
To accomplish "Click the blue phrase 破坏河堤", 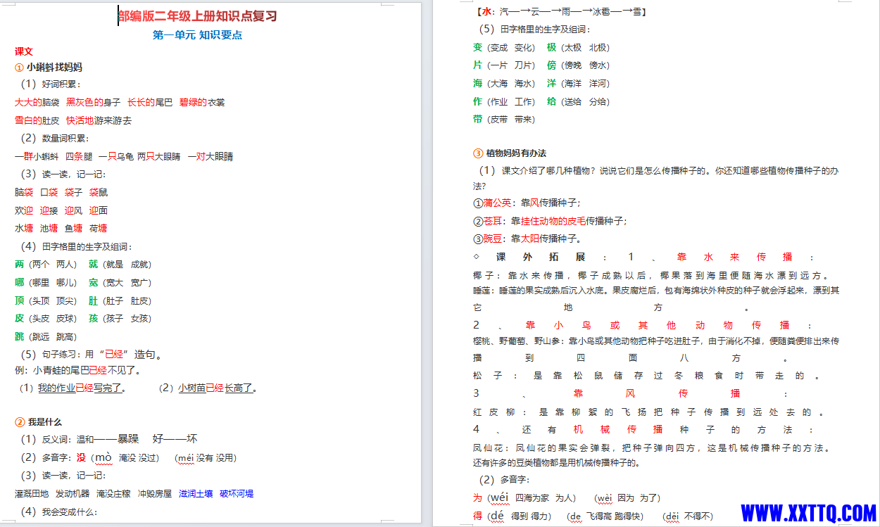I will point(237,494).
